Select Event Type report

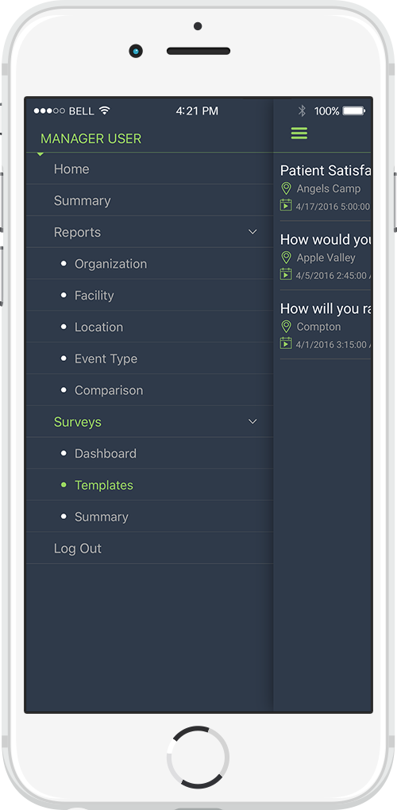(x=150, y=358)
